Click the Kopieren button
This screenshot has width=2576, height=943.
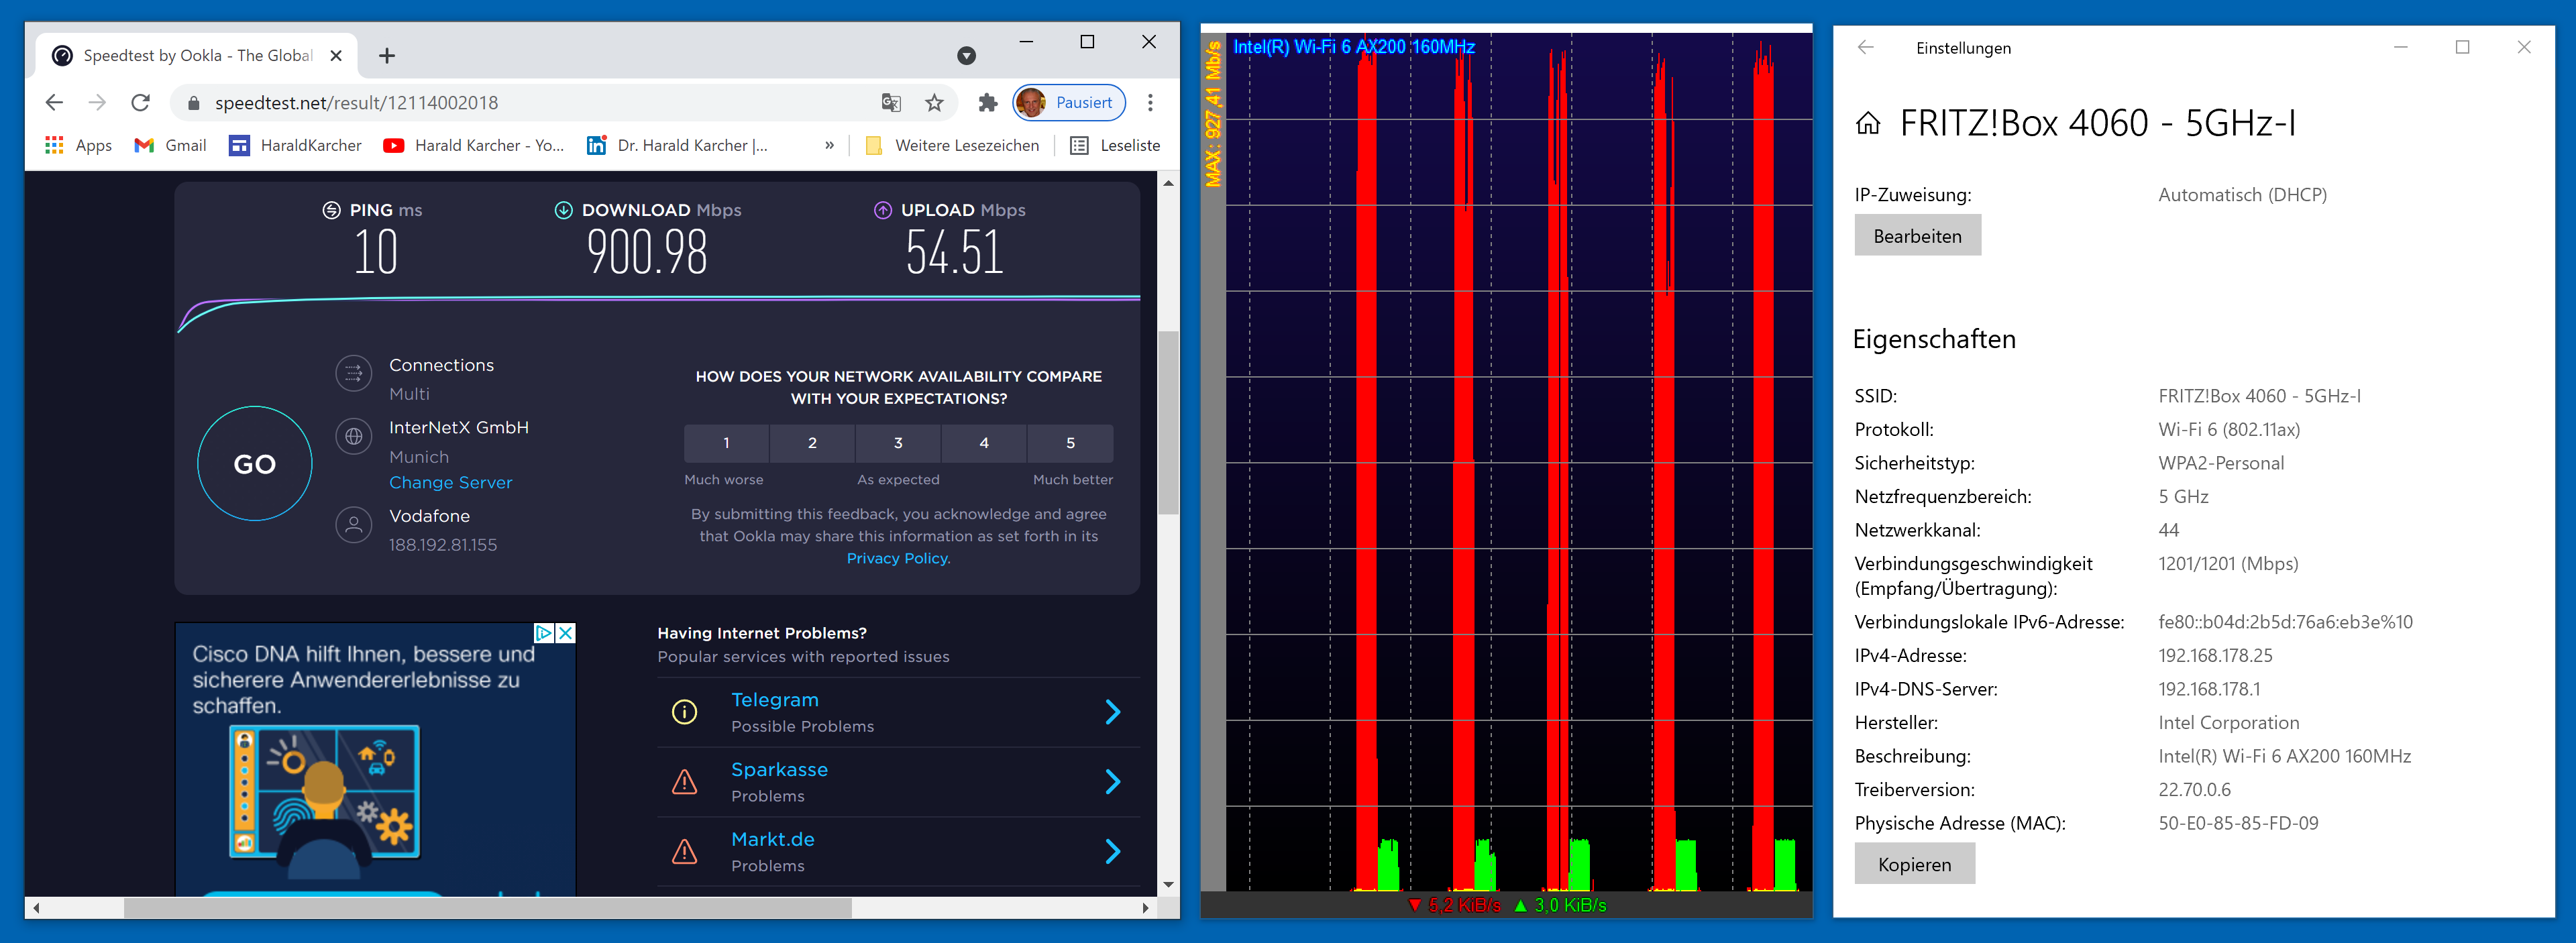tap(1913, 864)
